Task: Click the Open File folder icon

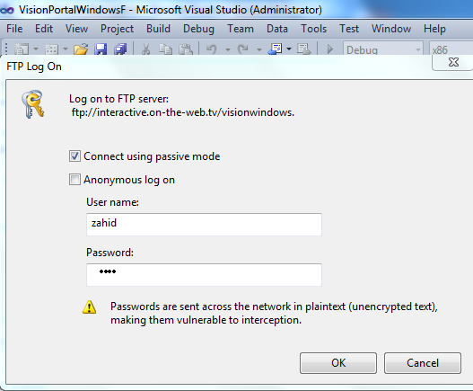Action: tap(81, 49)
